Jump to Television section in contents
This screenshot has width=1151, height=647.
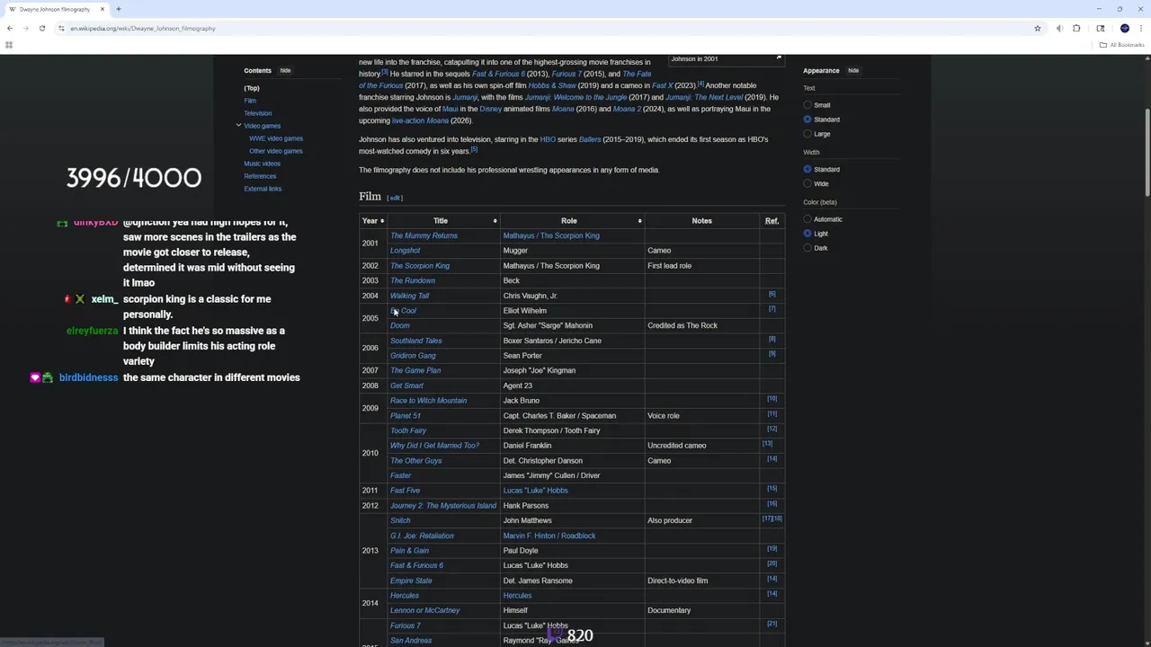coord(257,113)
